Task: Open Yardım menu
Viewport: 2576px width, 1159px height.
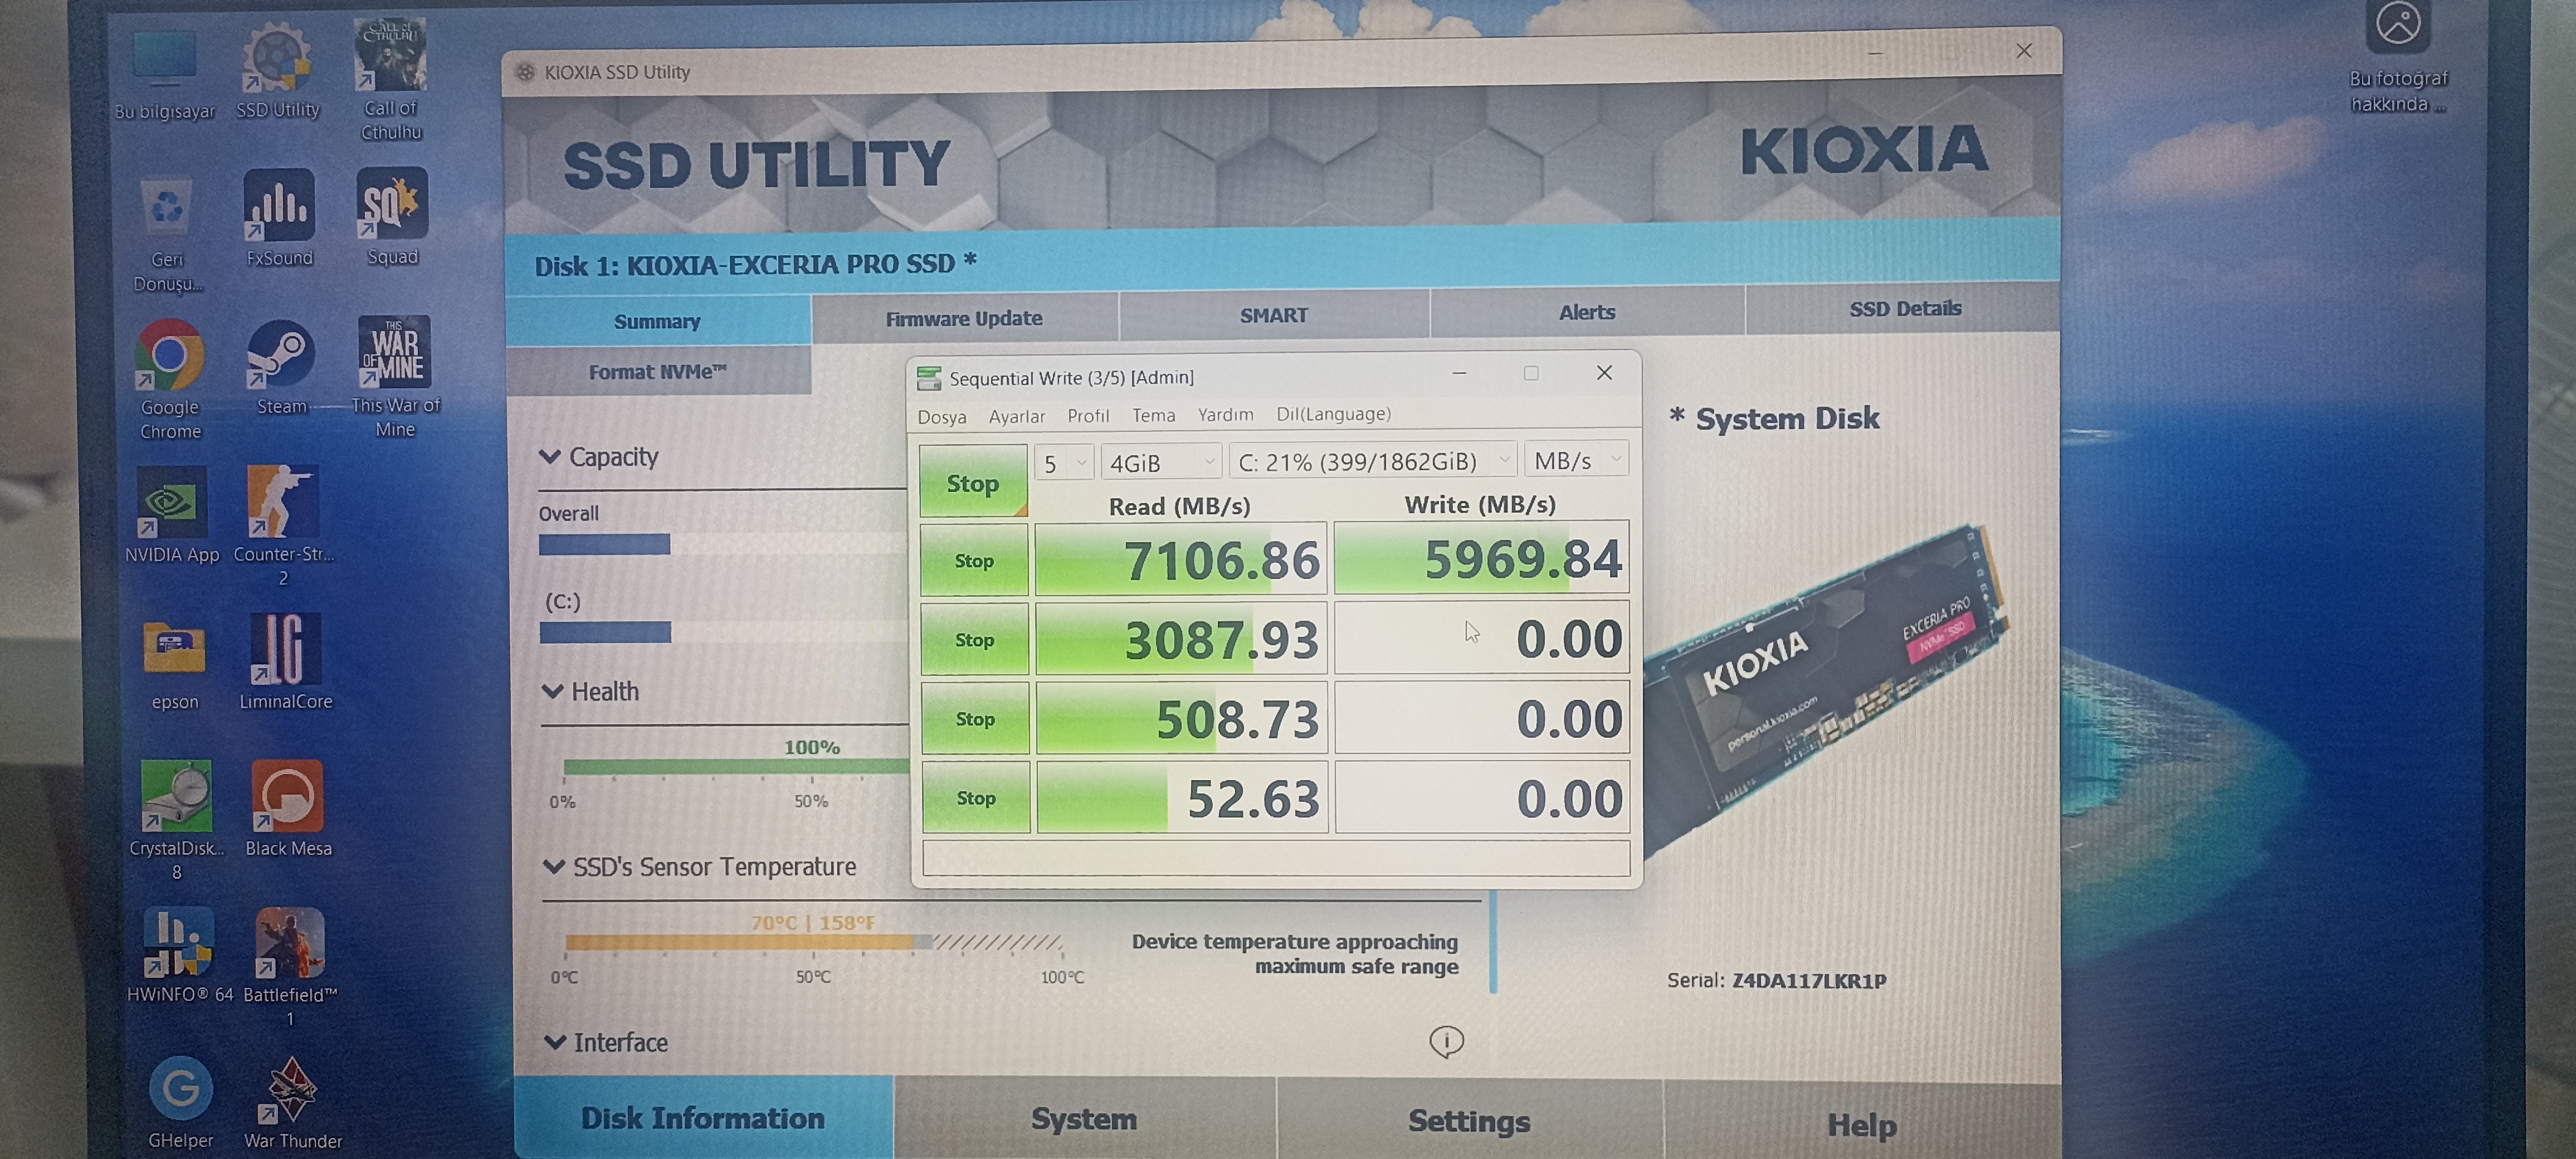Action: point(1225,414)
